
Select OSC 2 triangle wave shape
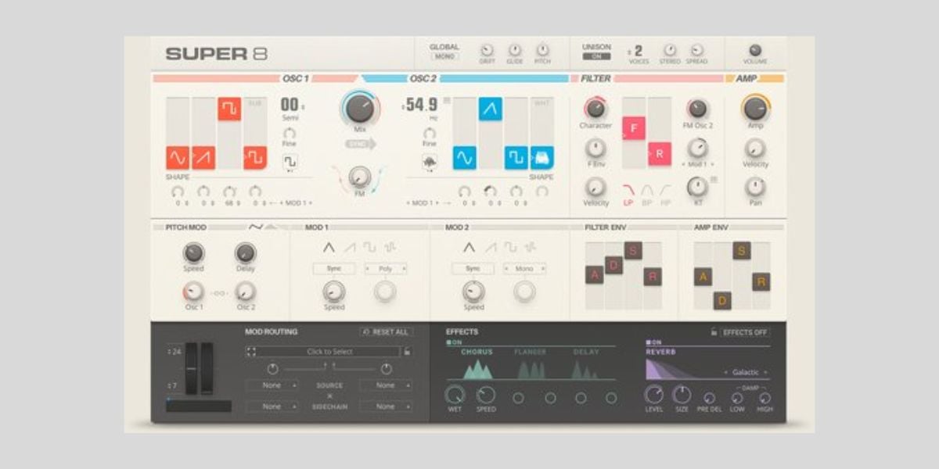point(491,109)
